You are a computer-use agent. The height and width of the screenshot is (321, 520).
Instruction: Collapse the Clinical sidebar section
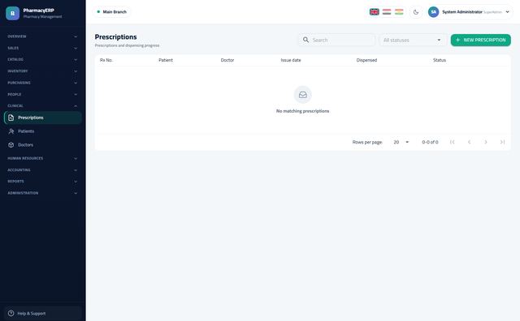42,106
